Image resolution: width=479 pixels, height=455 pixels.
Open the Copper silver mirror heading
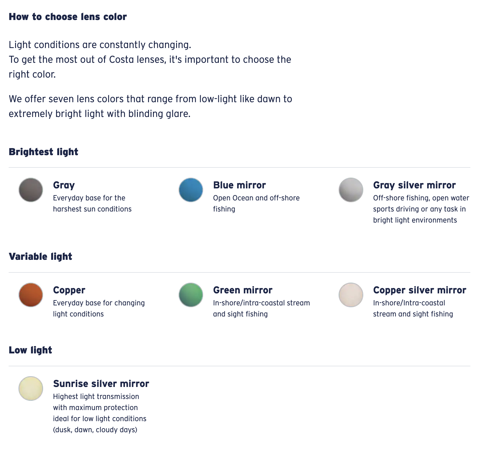[x=420, y=290]
